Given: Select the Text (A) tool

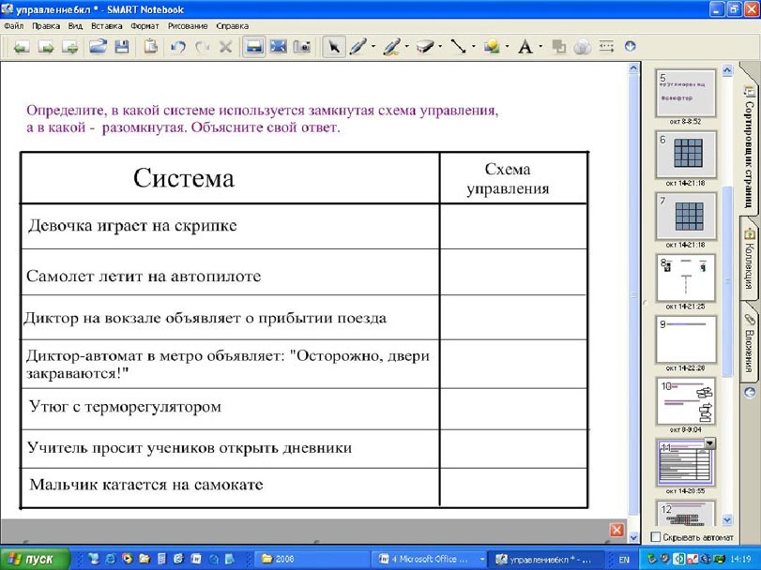Looking at the screenshot, I should pos(525,46).
